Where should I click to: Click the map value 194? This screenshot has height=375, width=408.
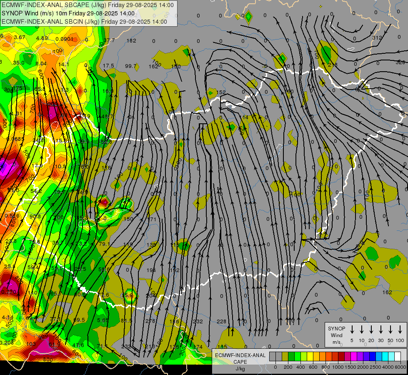point(151,270)
